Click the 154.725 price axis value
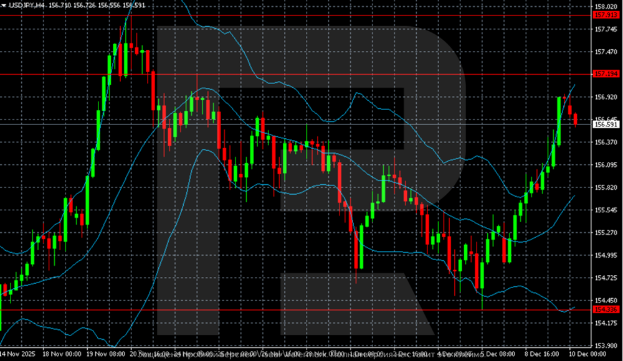The width and height of the screenshot is (623, 361). point(606,278)
